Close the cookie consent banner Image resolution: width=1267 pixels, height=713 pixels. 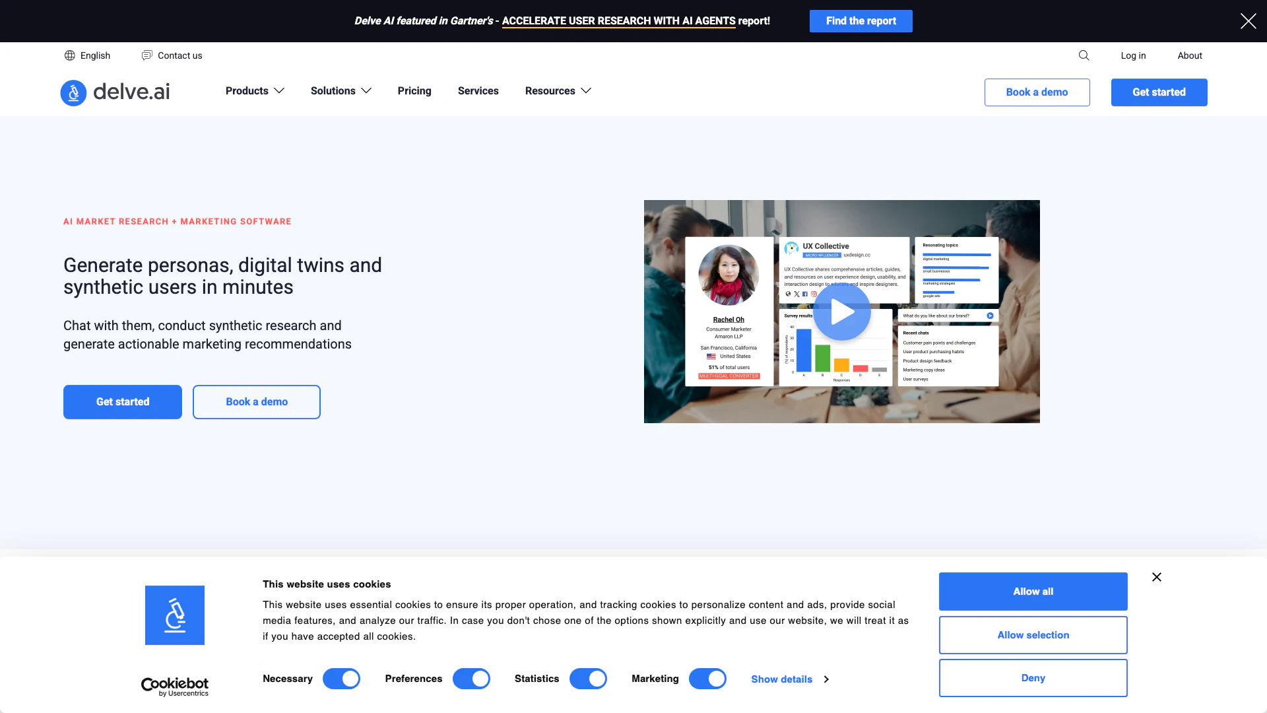1157,577
